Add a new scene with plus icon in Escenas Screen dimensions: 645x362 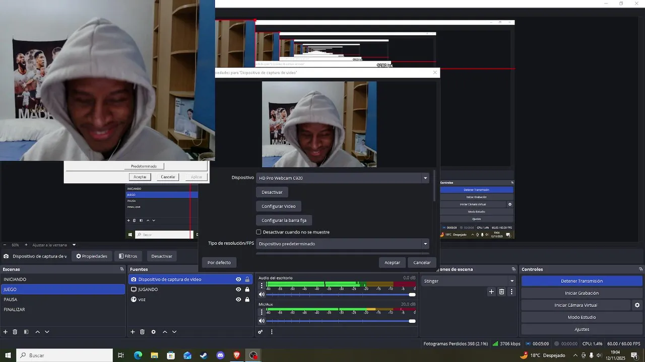coord(6,332)
